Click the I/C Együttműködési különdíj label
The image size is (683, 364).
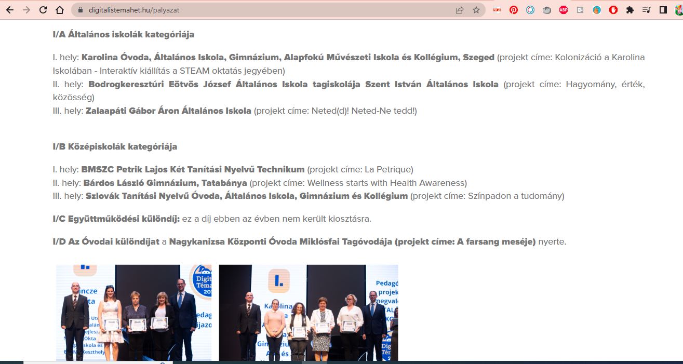116,219
